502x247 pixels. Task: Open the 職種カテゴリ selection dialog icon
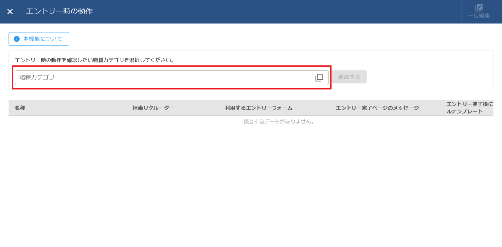319,78
